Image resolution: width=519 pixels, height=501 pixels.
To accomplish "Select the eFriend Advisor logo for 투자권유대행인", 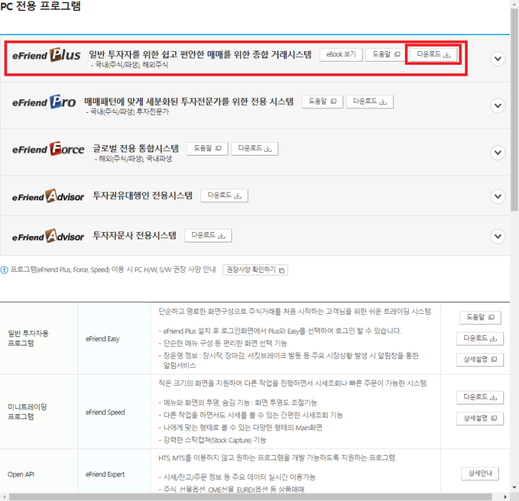I will coord(48,195).
